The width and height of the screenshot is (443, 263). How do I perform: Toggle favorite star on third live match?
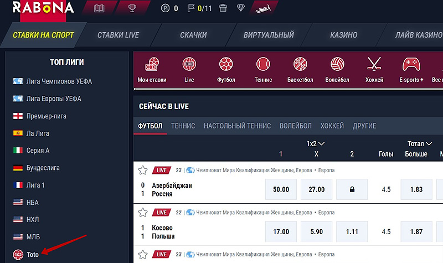point(143,254)
